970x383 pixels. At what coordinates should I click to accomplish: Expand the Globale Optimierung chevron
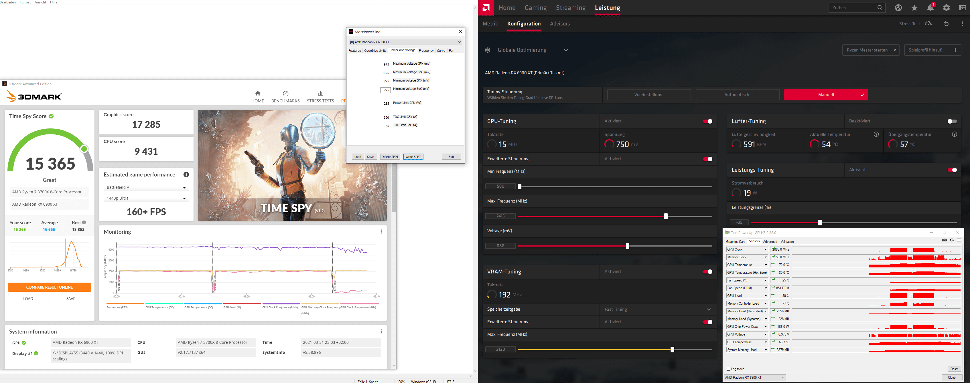pos(566,50)
